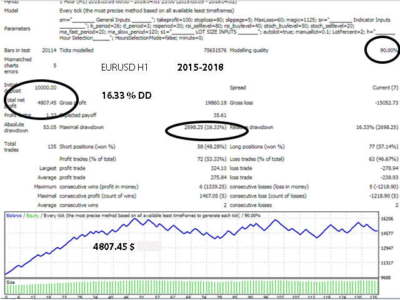
Task: Select Long positions value 77 (57.14%)
Action: click(x=383, y=147)
